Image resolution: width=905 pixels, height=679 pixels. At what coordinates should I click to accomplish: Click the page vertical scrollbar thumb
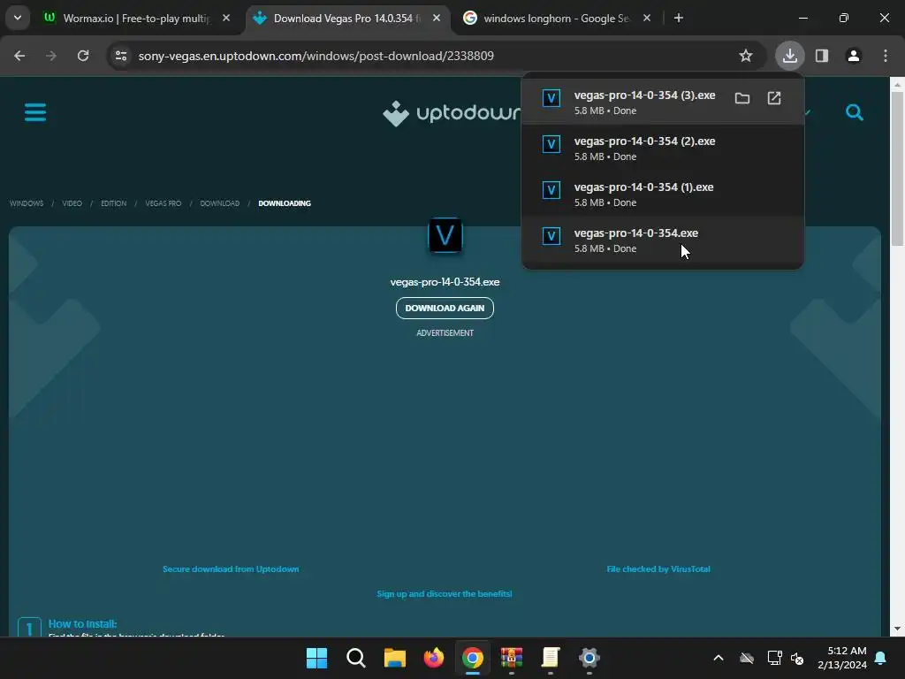[x=898, y=167]
